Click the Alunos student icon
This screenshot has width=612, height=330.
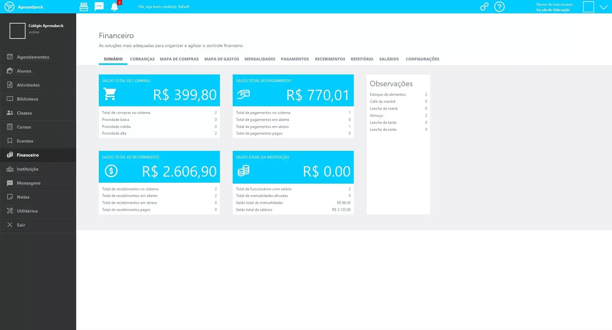(x=10, y=71)
